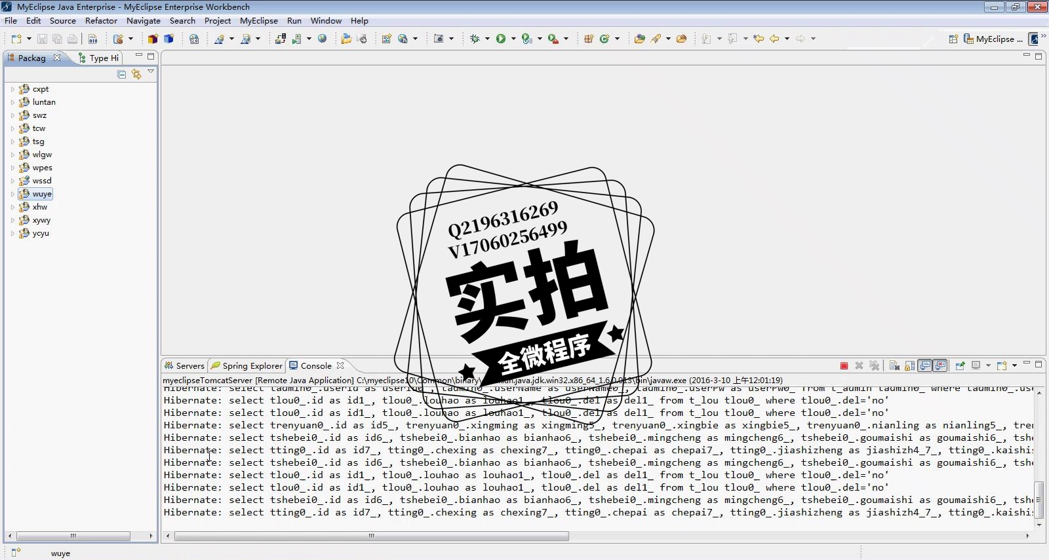
Task: Close the Console tab
Action: pos(340,365)
